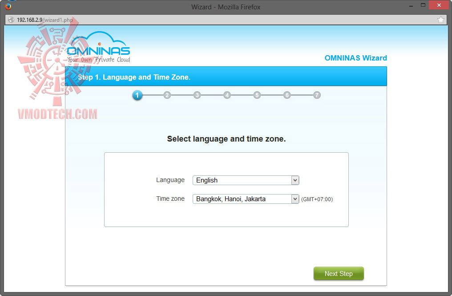This screenshot has height=296, width=452.
Task: Click the 'Time zone' field label
Action: (x=170, y=199)
